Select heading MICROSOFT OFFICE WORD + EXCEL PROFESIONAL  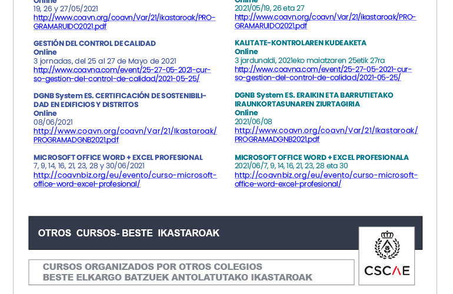click(x=118, y=158)
